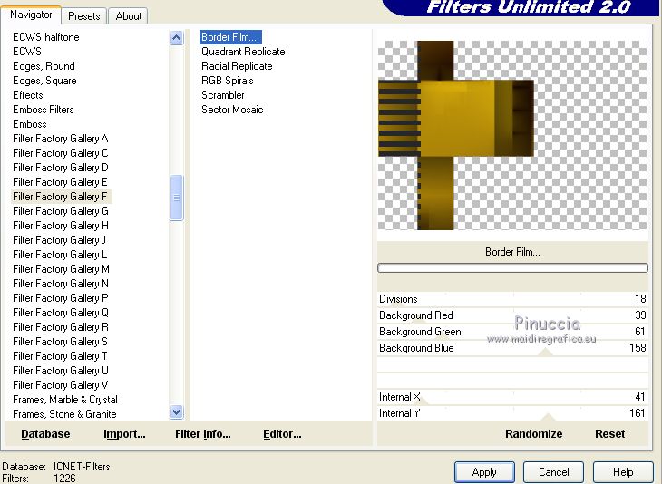Select Frames, Stone & Granite category

(64, 414)
